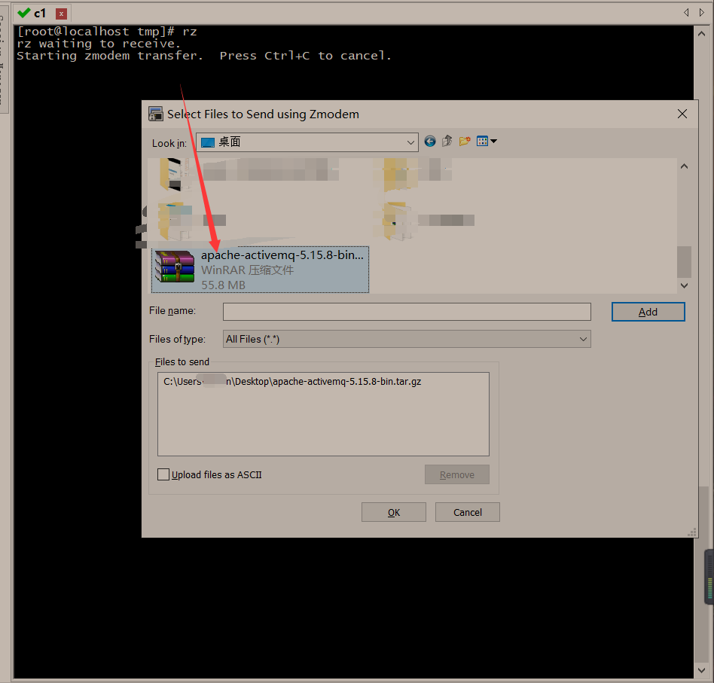714x683 pixels.
Task: Click the back navigation arrow icon
Action: click(x=429, y=141)
